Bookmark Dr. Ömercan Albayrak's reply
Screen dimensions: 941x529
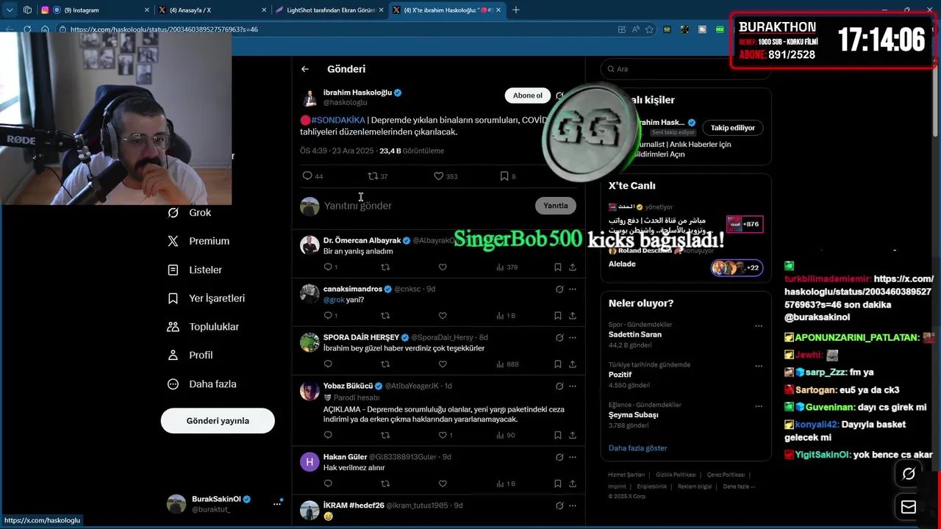(x=558, y=267)
